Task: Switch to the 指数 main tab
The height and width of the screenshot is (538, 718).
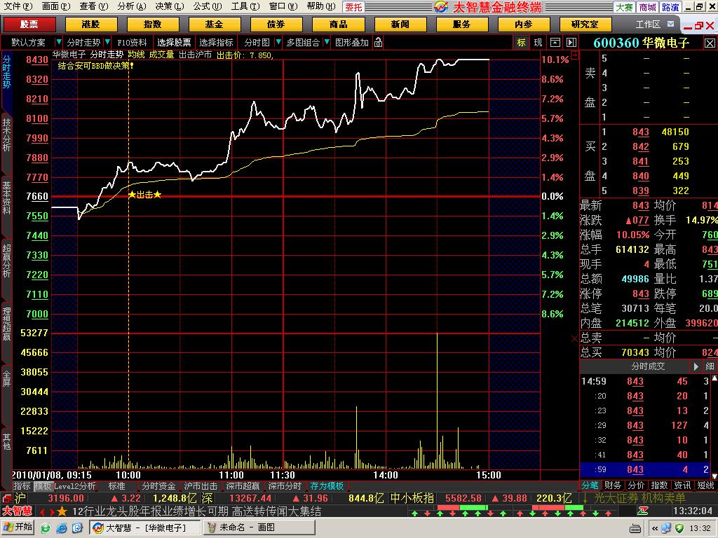Action: [152, 25]
